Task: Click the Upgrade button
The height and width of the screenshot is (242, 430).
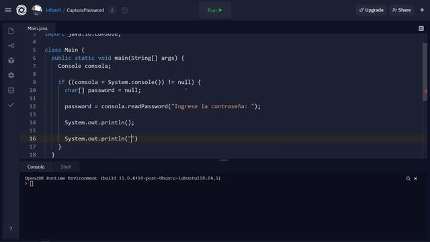Action: [x=372, y=10]
